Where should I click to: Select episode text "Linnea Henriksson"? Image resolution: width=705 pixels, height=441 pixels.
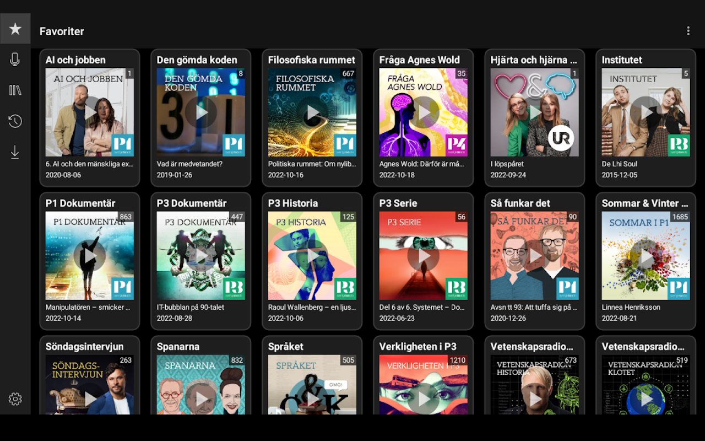631,307
